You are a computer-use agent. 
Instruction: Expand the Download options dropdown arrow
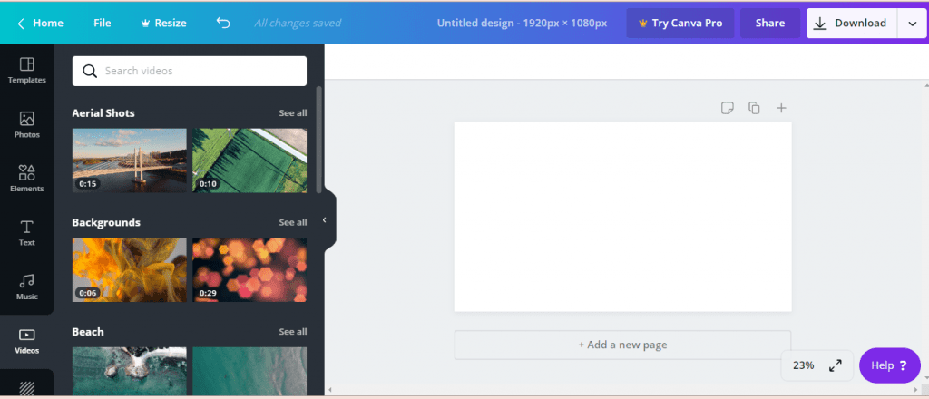click(913, 23)
